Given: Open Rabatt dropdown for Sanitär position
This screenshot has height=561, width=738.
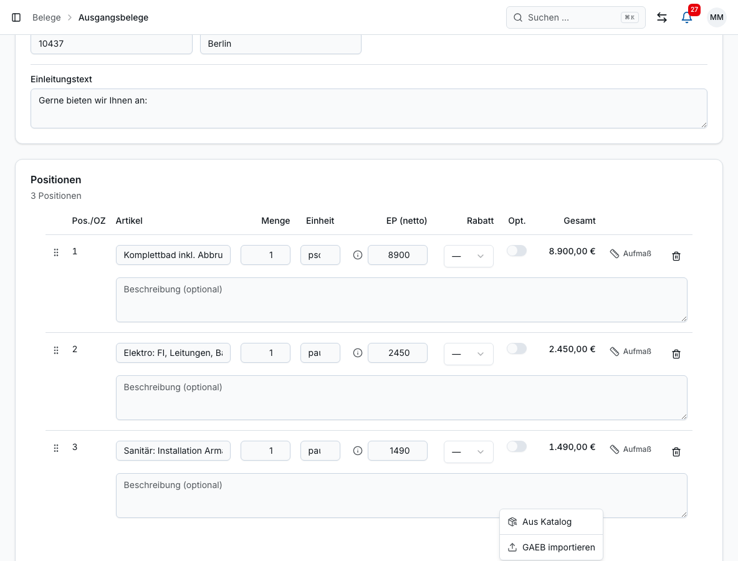Looking at the screenshot, I should click(468, 452).
